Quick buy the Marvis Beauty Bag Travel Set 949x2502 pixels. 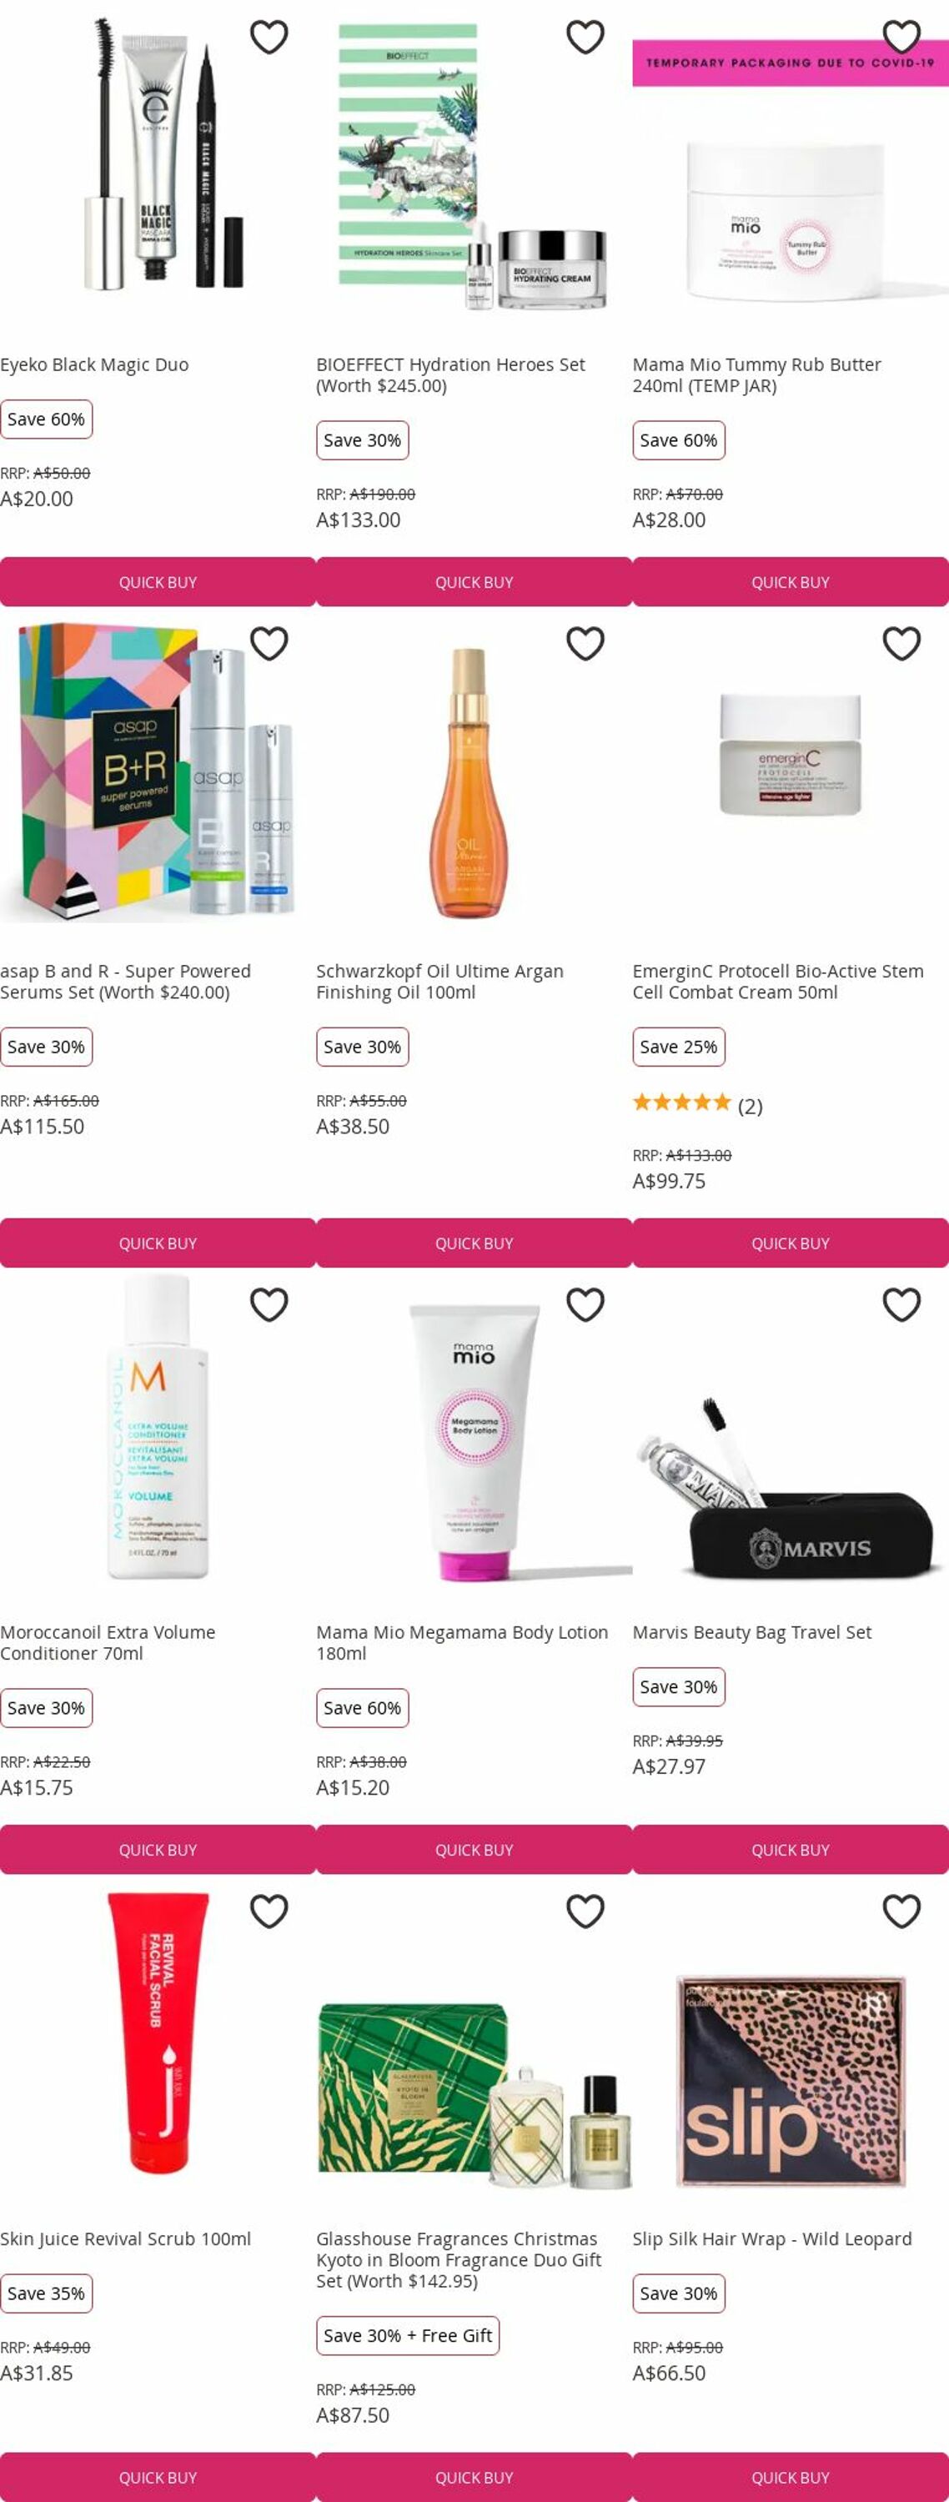point(791,1849)
